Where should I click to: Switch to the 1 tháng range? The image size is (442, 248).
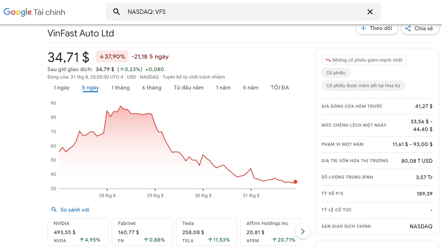pyautogui.click(x=120, y=88)
